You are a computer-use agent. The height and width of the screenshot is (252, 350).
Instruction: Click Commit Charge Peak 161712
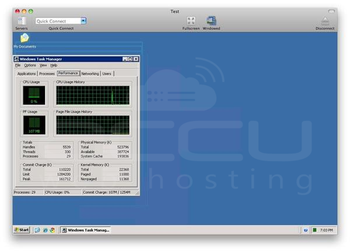[65, 179]
